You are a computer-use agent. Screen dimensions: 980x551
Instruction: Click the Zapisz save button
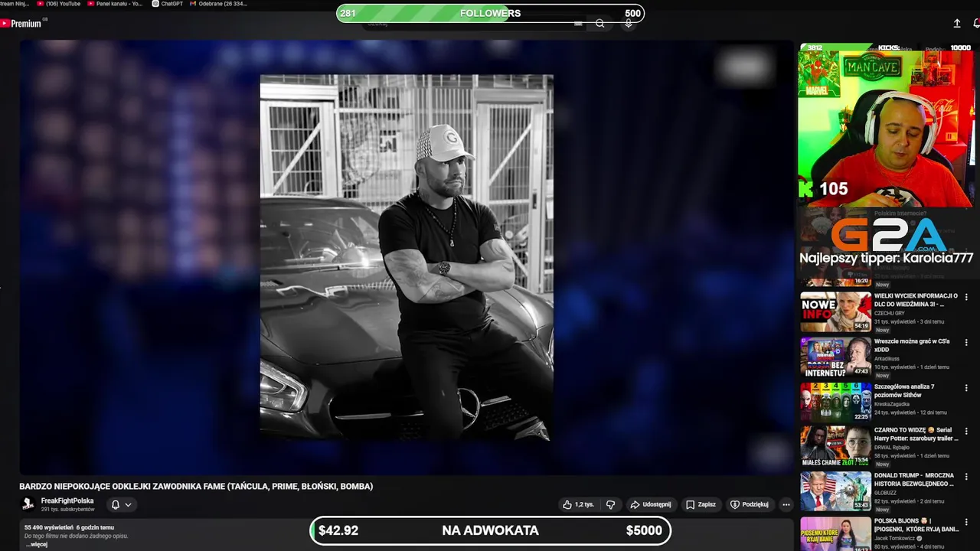coord(701,504)
